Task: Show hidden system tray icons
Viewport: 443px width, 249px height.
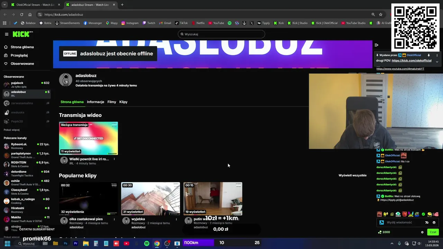Action: pyautogui.click(x=392, y=243)
